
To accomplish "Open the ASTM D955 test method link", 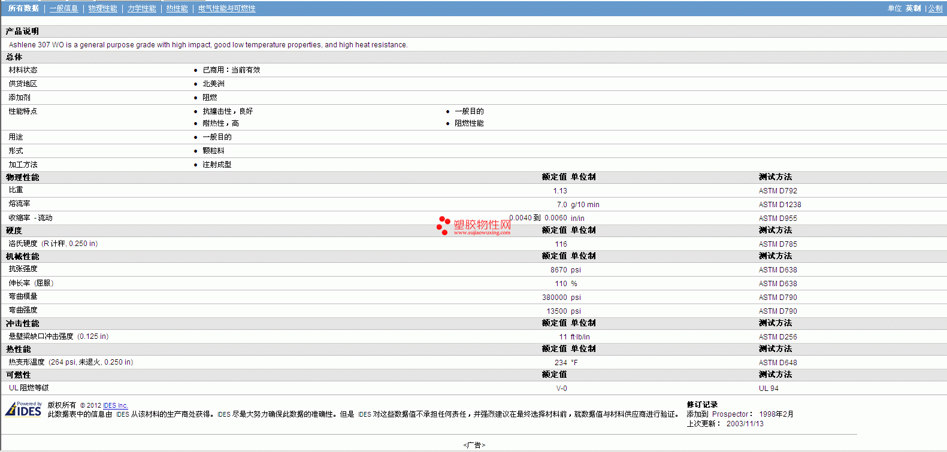I will (x=777, y=219).
